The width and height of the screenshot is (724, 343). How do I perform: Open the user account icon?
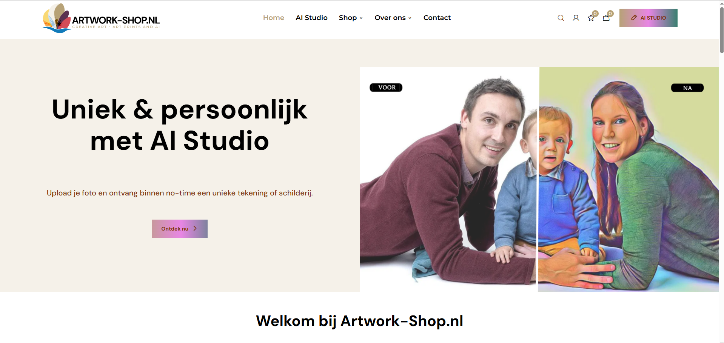576,18
